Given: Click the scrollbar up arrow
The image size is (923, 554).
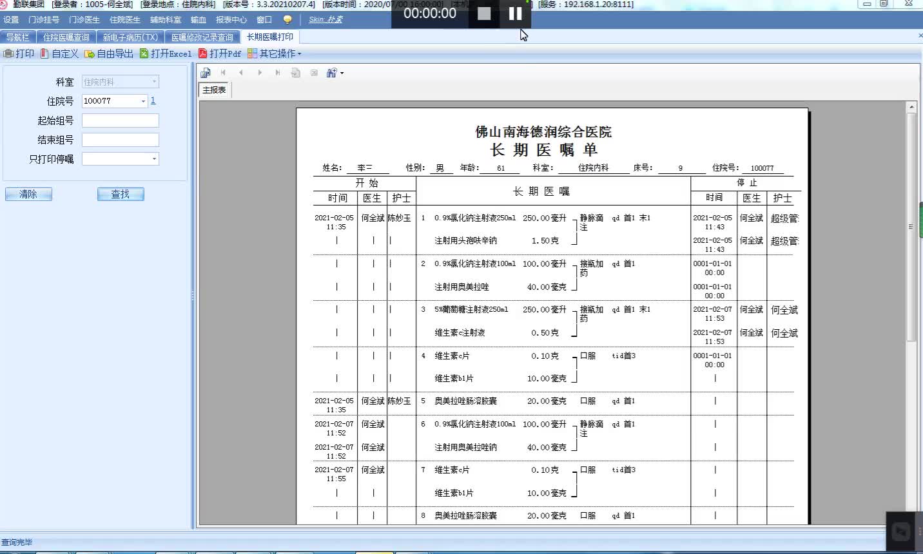Looking at the screenshot, I should tap(911, 106).
